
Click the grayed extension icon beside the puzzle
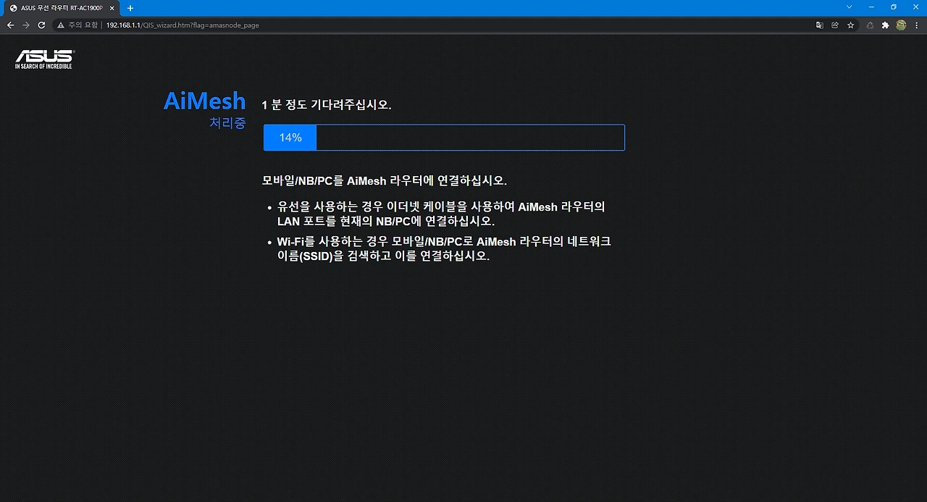[869, 25]
